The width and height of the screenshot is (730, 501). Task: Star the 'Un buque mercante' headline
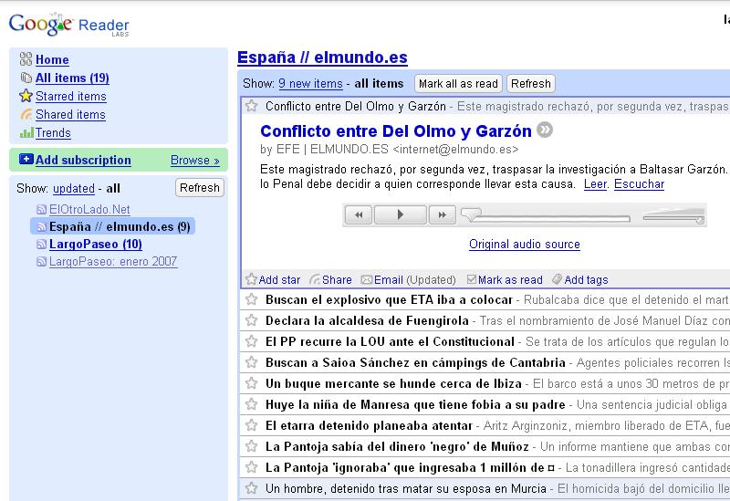tap(251, 383)
